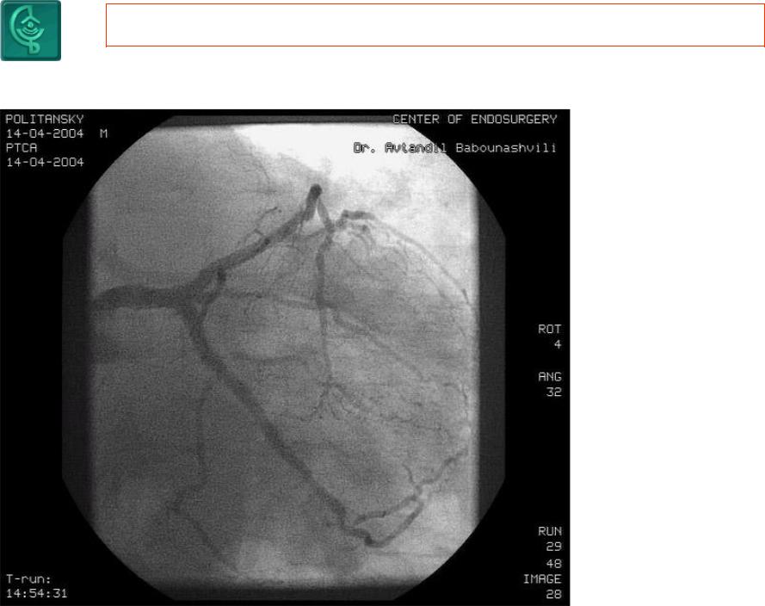Click the green medical logo icon

31,30
